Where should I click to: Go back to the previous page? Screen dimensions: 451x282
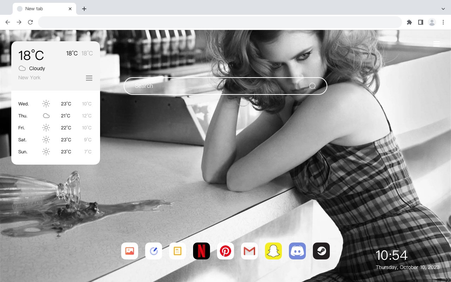tap(8, 22)
